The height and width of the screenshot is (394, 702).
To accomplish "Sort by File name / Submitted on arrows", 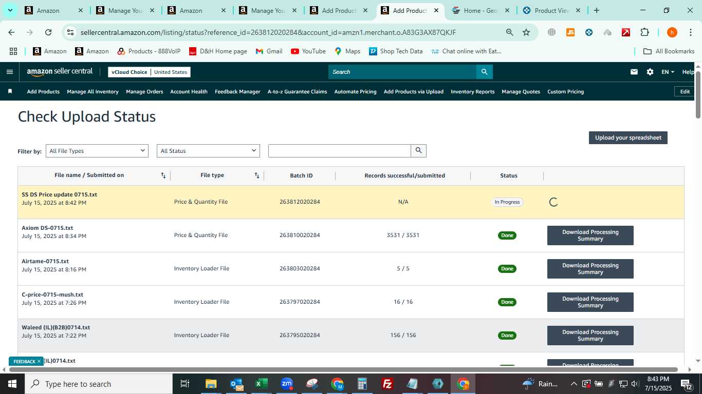I will point(163,175).
